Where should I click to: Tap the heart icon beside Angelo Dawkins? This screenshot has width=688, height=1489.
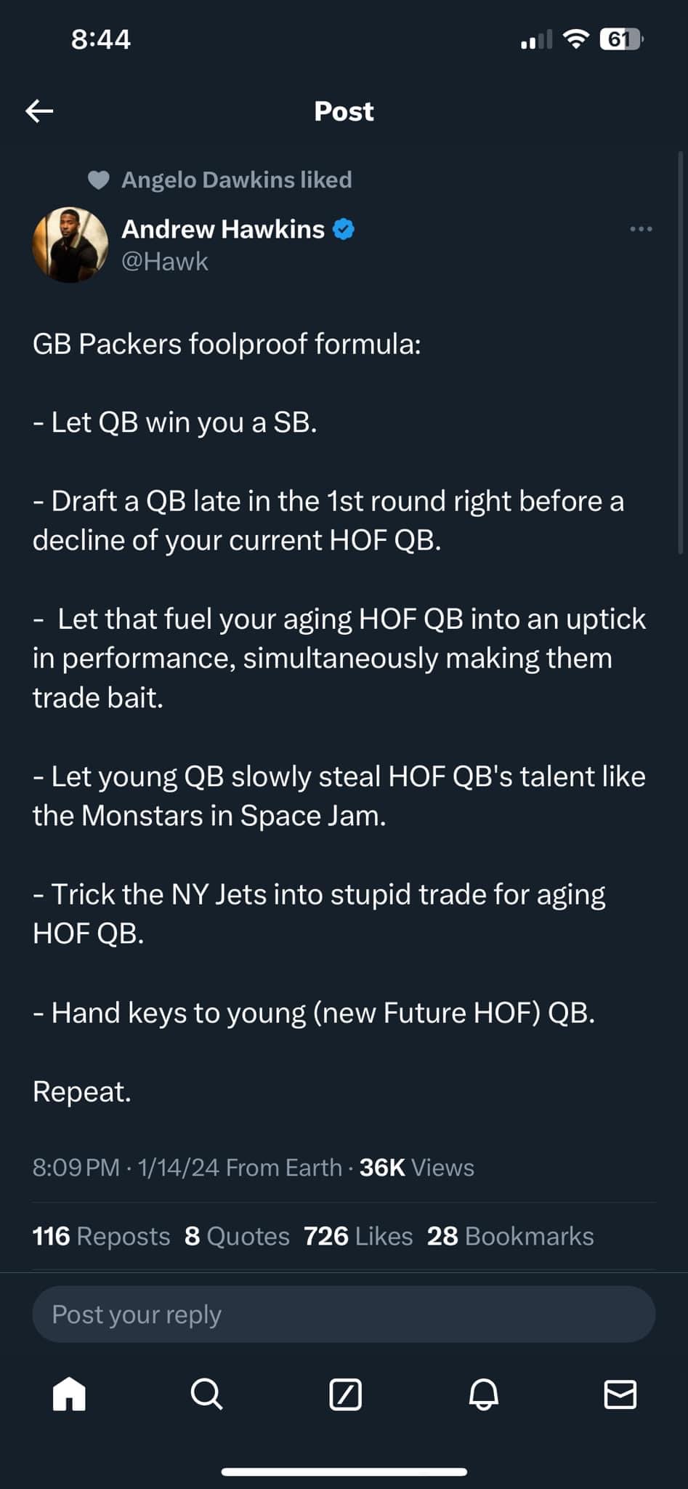(98, 180)
